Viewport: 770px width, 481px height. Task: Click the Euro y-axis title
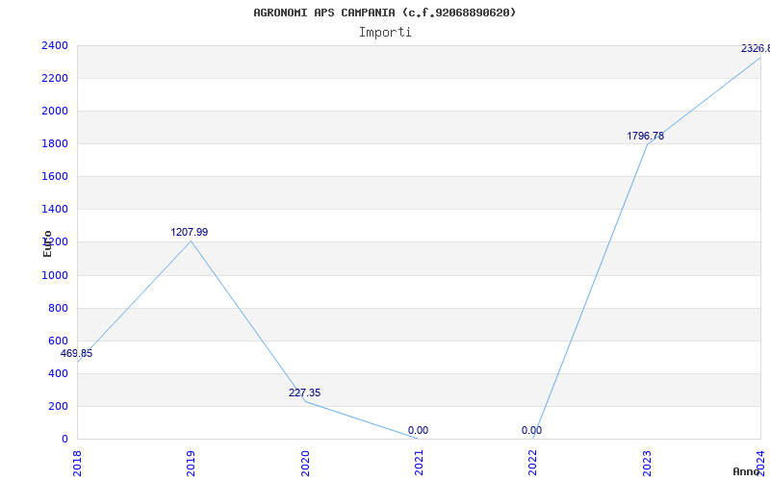pos(47,244)
